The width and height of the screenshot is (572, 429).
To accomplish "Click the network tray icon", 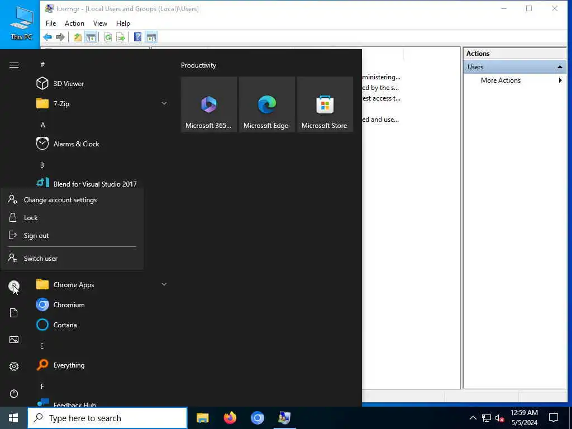I will point(487,418).
